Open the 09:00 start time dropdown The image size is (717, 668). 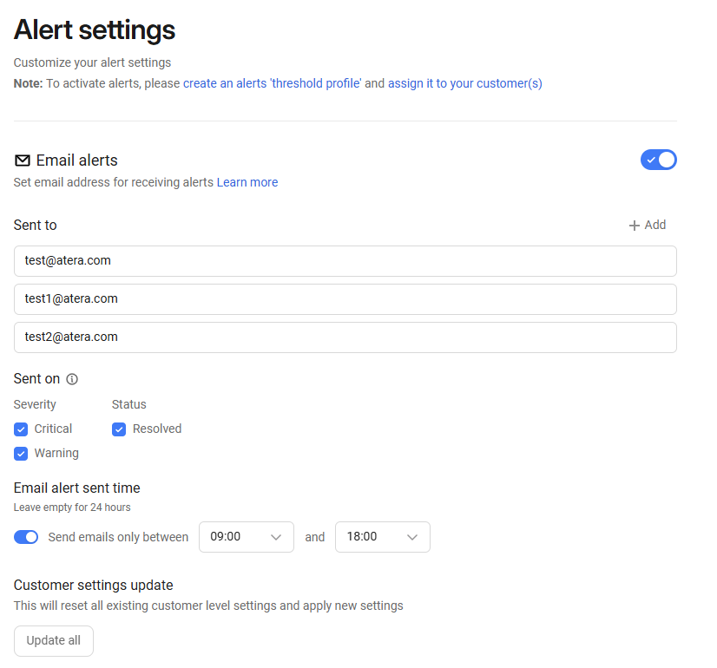[247, 537]
